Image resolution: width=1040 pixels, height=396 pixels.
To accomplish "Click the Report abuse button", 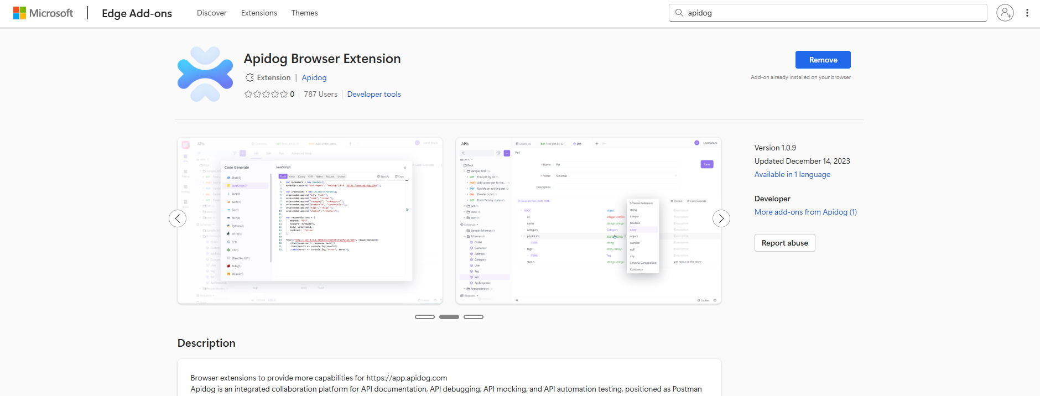I will 784,243.
